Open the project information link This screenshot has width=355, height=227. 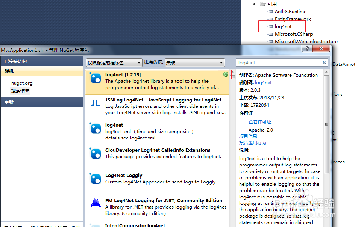coord(248,136)
